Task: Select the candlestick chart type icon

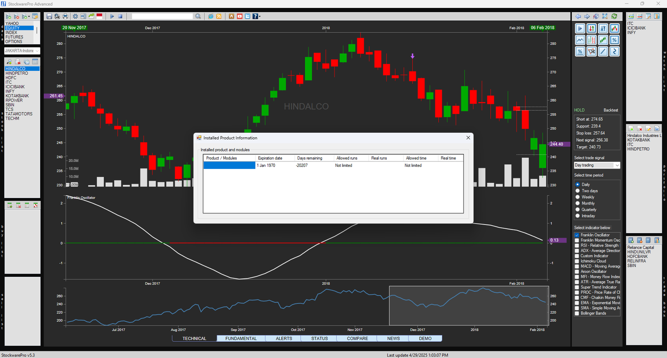Action: pyautogui.click(x=614, y=28)
